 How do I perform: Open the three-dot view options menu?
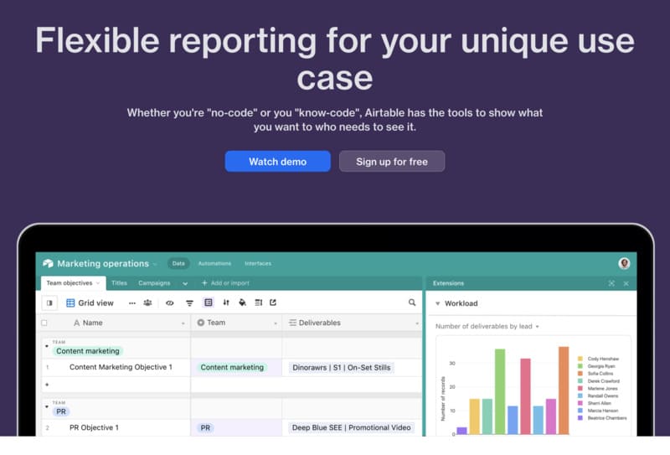132,302
